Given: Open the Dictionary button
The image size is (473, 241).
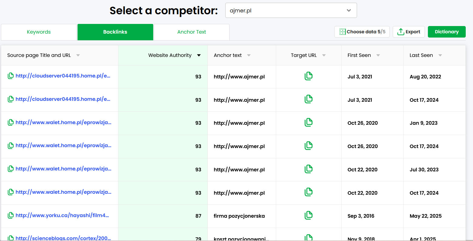Looking at the screenshot, I should 446,32.
